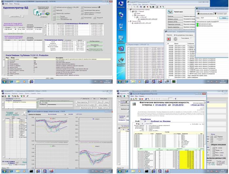Open the Панель управления desktop shortcut
The height and width of the screenshot is (174, 229).
[121, 39]
